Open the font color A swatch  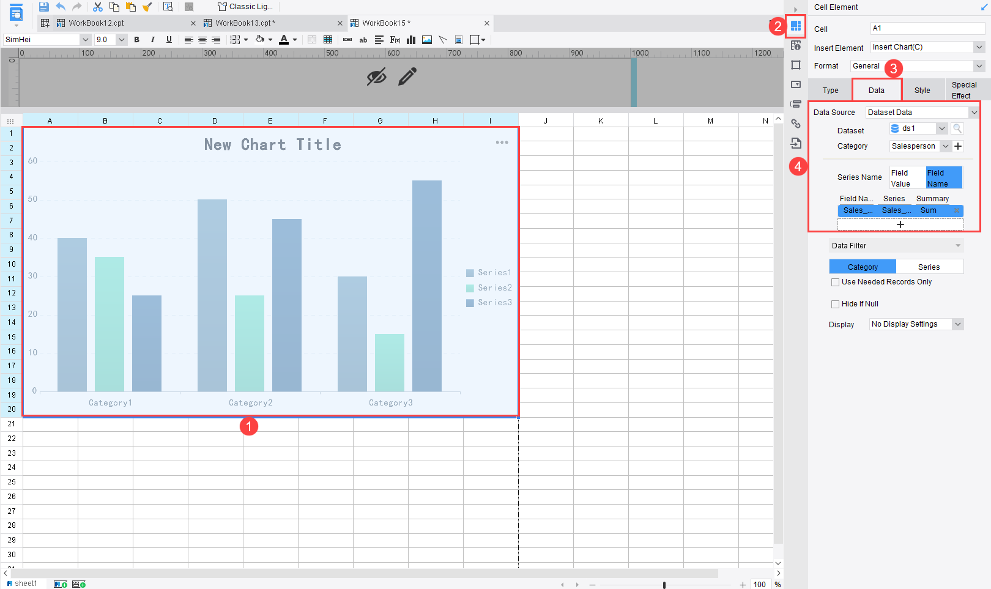pyautogui.click(x=284, y=40)
